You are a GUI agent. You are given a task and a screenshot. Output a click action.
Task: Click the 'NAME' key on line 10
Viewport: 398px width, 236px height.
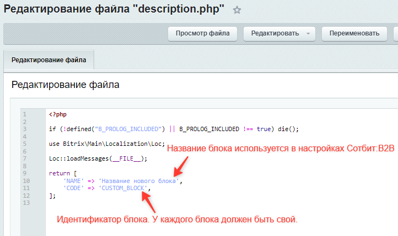click(73, 181)
